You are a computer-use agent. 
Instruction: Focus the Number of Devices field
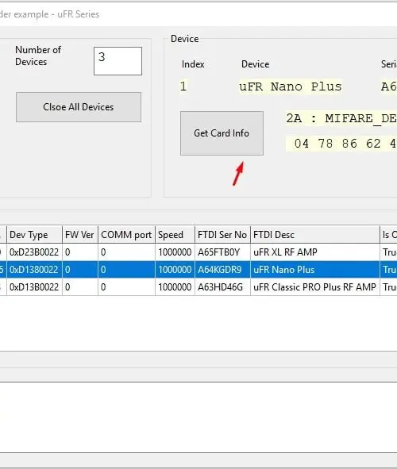point(118,61)
